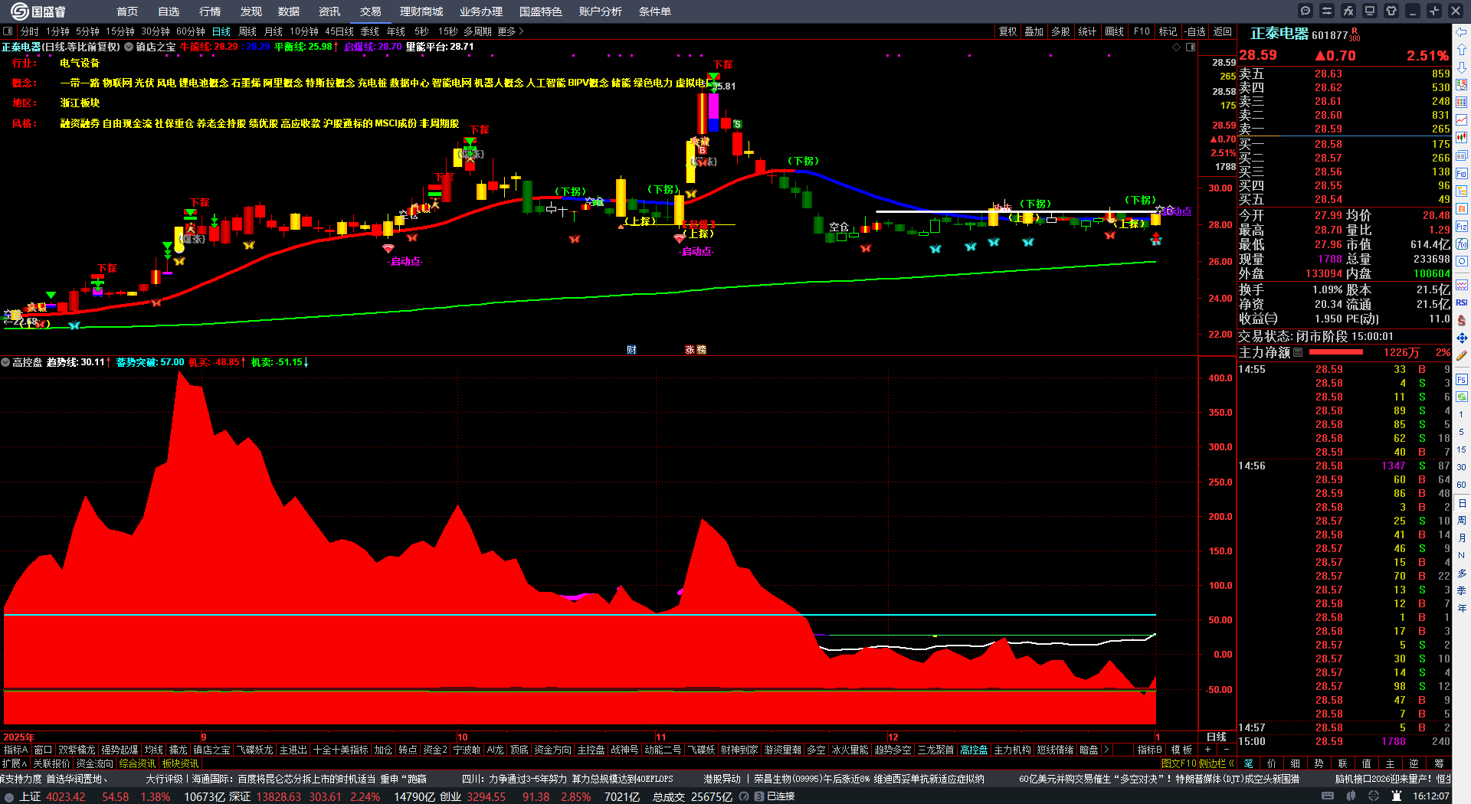Click the 筹 chip distribution tab
The height and width of the screenshot is (804, 1471).
(x=1439, y=763)
